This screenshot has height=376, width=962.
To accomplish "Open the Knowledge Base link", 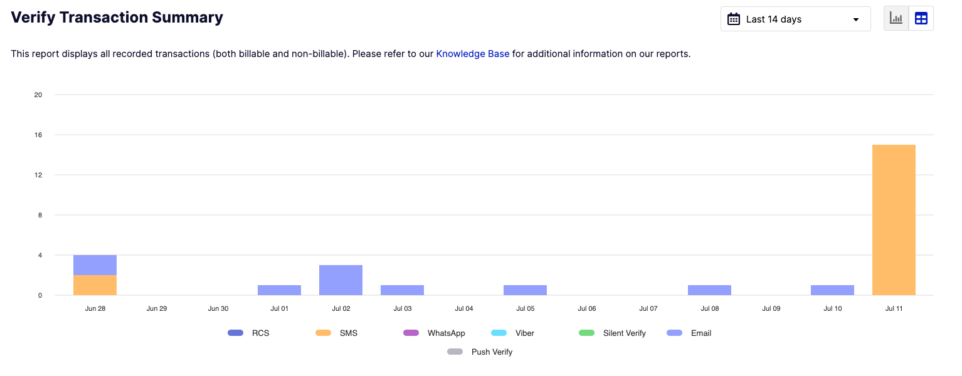I will (x=472, y=54).
